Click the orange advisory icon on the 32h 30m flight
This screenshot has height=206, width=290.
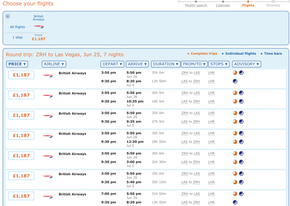(235, 162)
